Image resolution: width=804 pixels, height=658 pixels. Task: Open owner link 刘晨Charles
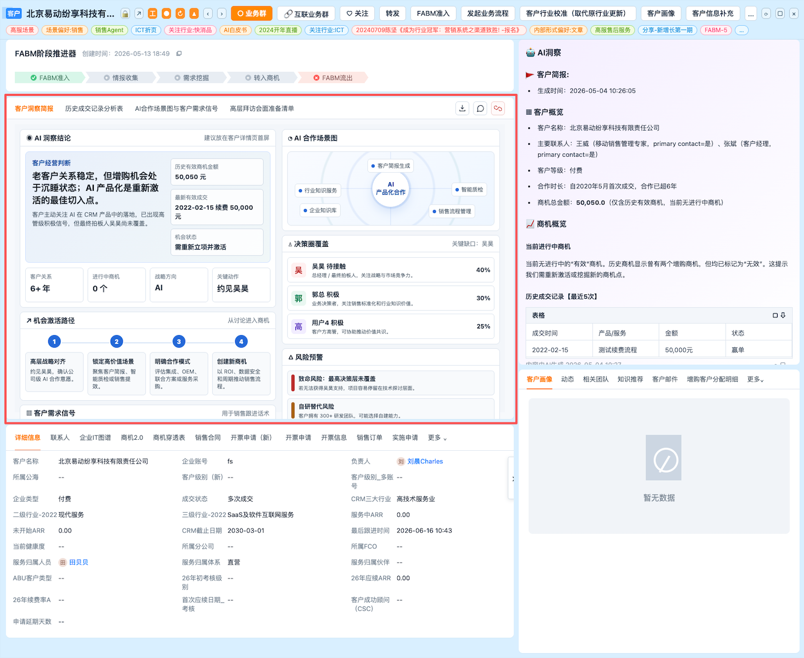[x=425, y=462]
